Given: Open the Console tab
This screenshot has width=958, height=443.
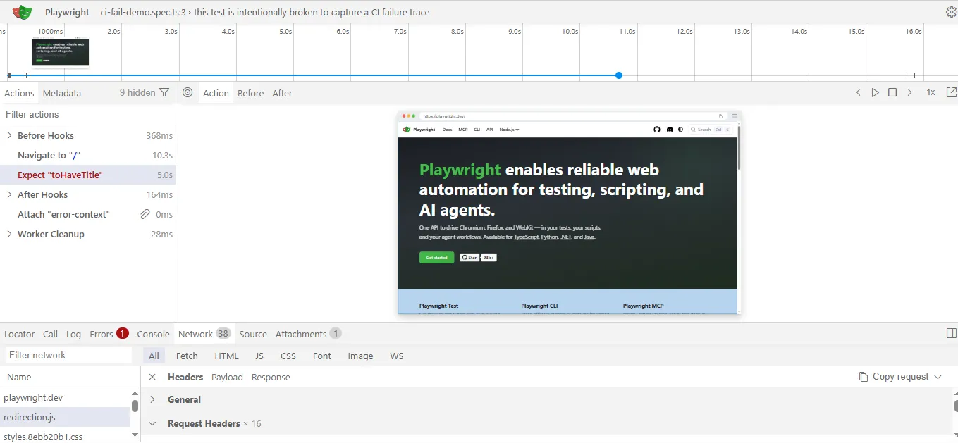Looking at the screenshot, I should click(x=153, y=334).
